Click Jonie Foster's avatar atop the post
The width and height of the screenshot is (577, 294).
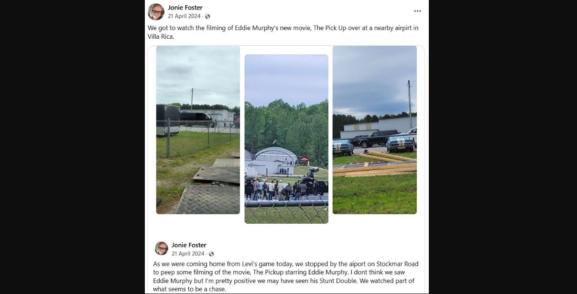156,11
